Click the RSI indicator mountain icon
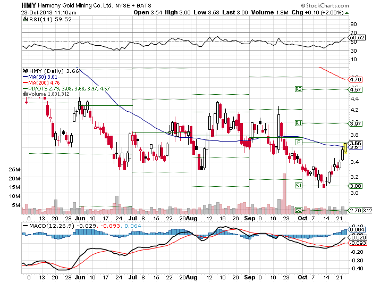 (25, 19)
